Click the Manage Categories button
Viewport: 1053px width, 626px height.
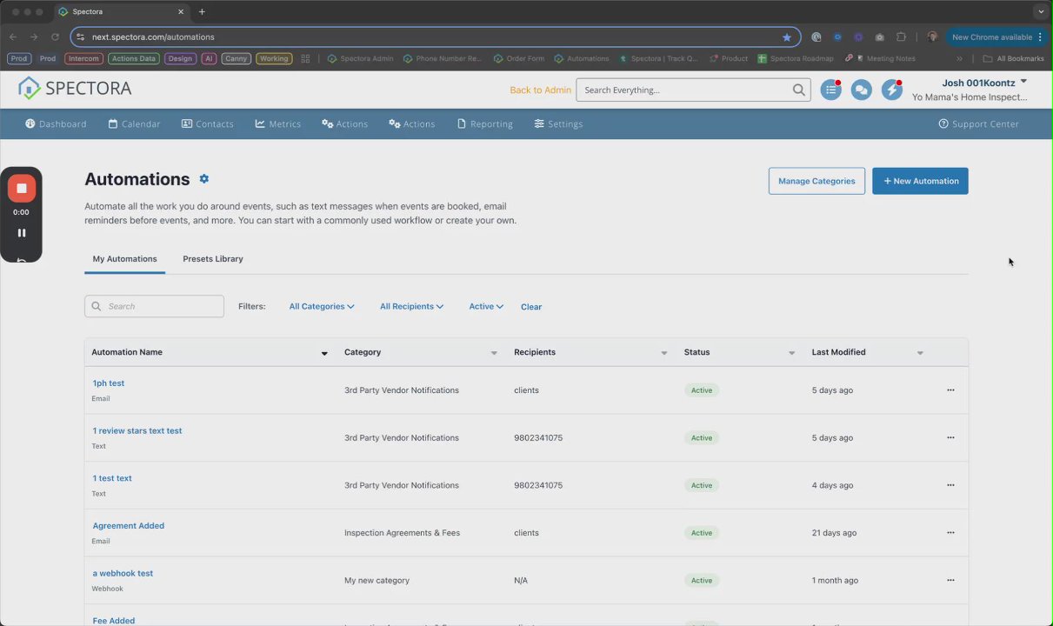(x=816, y=181)
